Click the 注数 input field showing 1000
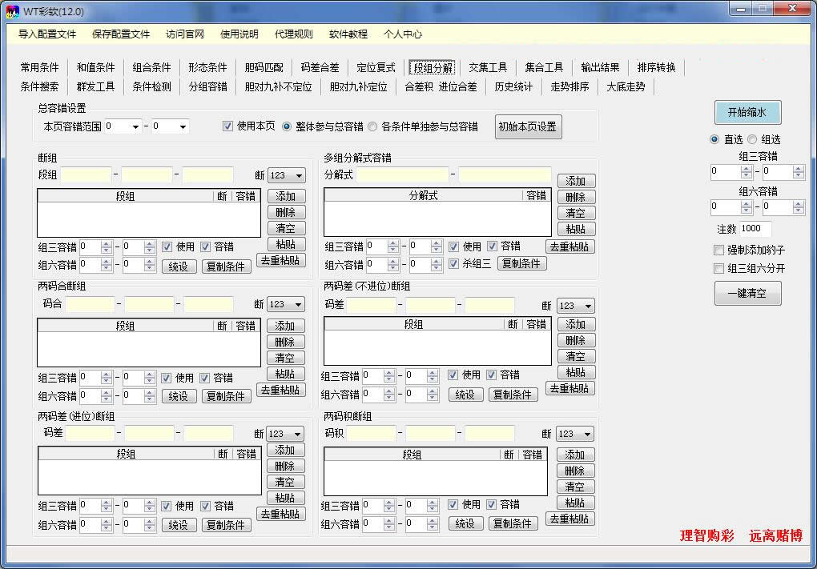The height and width of the screenshot is (569, 817). (753, 228)
